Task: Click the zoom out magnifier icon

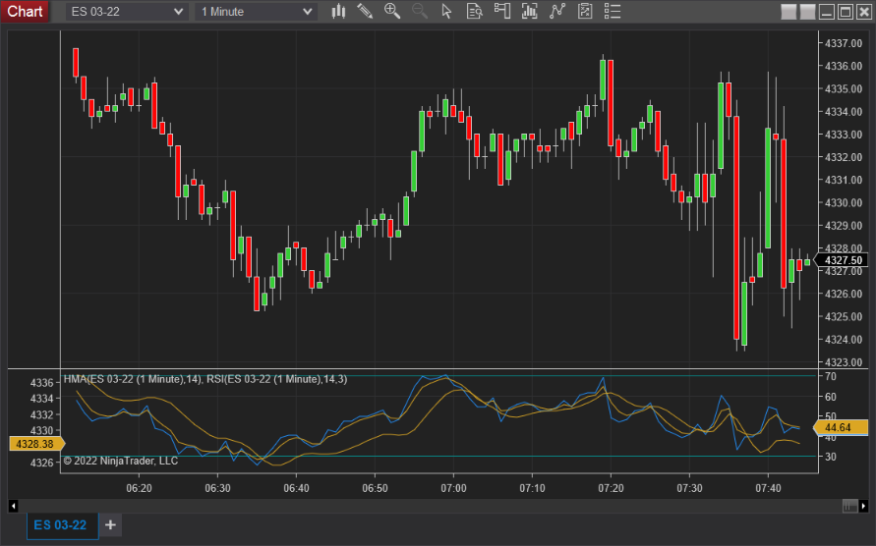Action: point(420,11)
